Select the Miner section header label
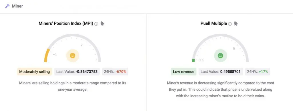 17,6
